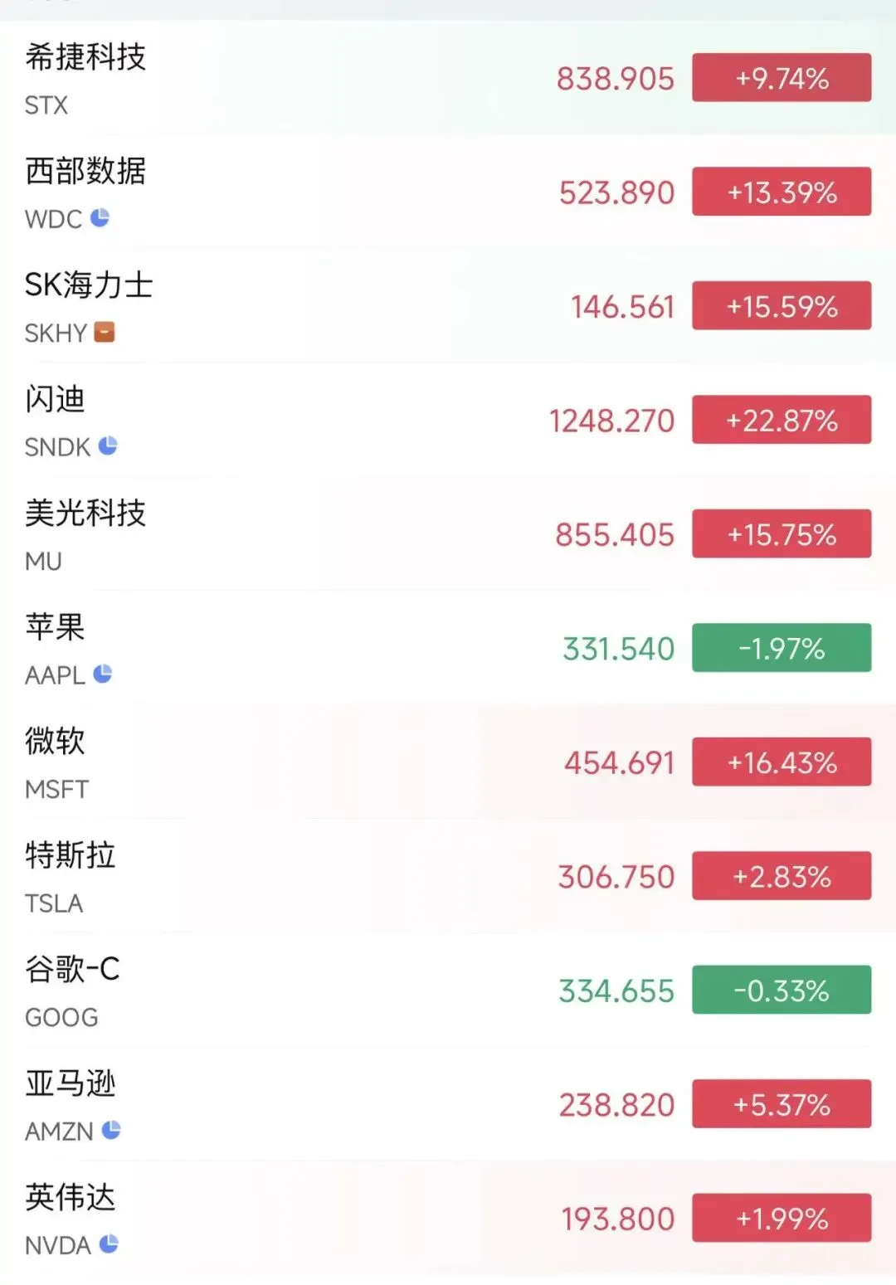
Task: Click the blue pie icon beside AMZN
Action: (x=111, y=1129)
